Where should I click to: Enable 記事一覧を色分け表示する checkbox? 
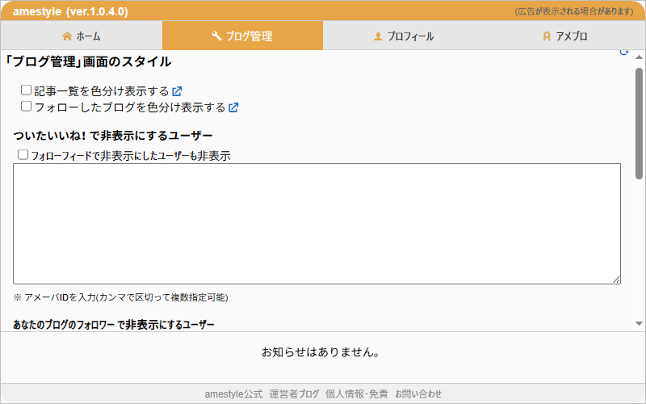click(26, 90)
